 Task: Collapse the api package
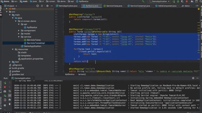point(19,24)
